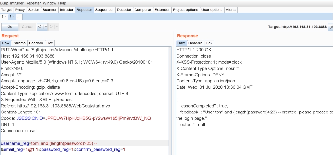Open the Burp menu
The height and width of the screenshot is (155, 333).
4,3
